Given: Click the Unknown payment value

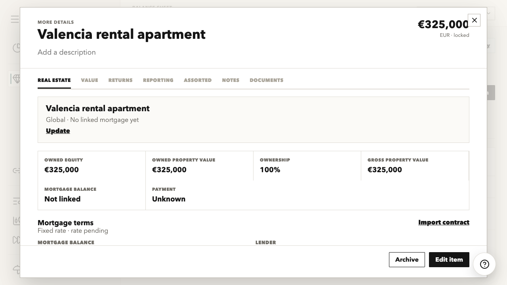Looking at the screenshot, I should coord(169,199).
